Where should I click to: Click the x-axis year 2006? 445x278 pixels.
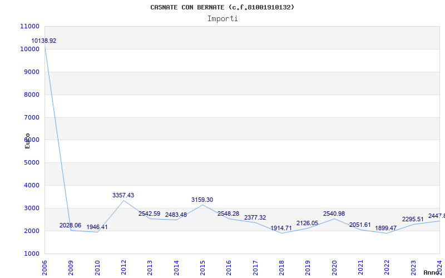tap(44, 268)
